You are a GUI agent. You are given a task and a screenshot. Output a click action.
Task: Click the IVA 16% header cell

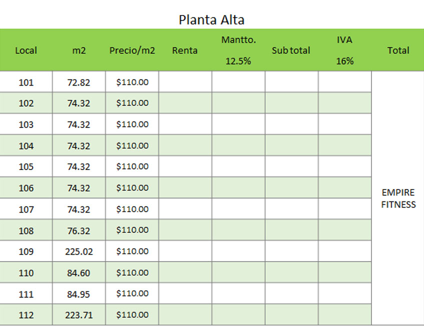pyautogui.click(x=344, y=50)
